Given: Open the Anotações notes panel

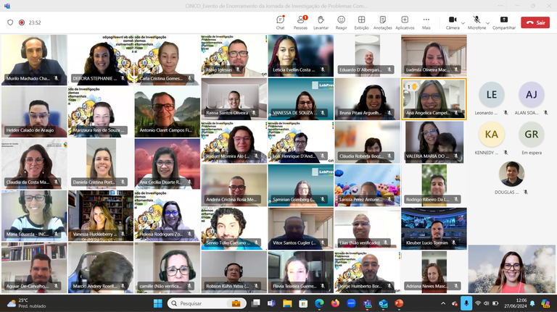Looking at the screenshot, I should coord(382,20).
